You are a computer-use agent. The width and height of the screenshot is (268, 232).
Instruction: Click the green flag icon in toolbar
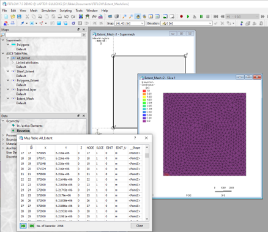click(x=241, y=23)
